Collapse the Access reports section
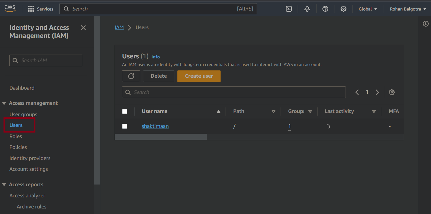The image size is (431, 214). pyautogui.click(x=4, y=185)
